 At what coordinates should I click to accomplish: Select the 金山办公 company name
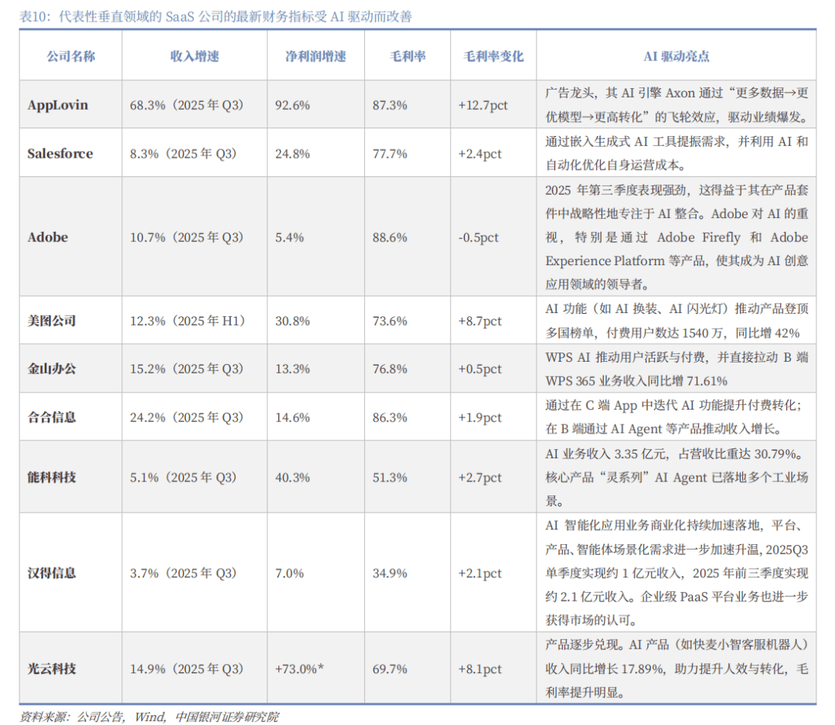click(x=52, y=369)
